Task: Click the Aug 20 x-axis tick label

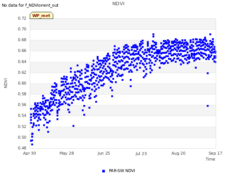Action: point(178,153)
